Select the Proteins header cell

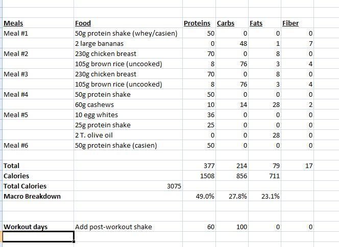pyautogui.click(x=197, y=23)
